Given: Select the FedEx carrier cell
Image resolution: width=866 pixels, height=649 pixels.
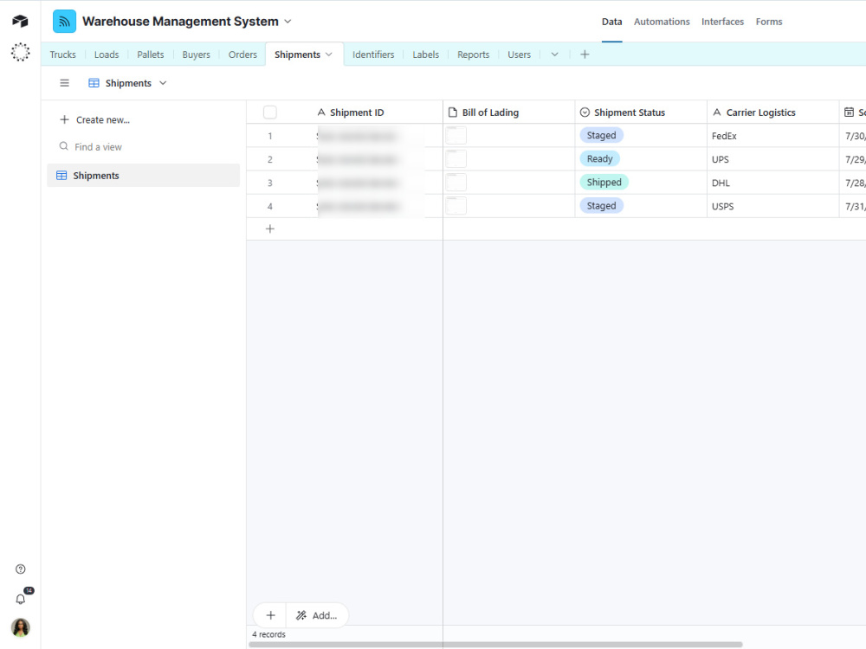Looking at the screenshot, I should (x=772, y=136).
